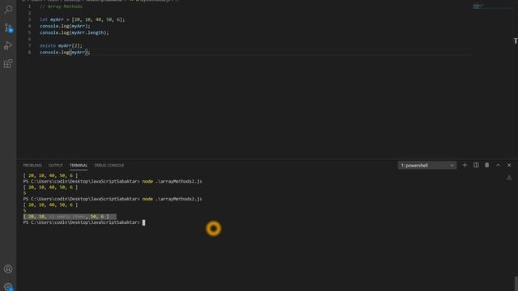Viewport: 518px width, 291px height.
Task: Open the Run and Debug view
Action: 8,45
